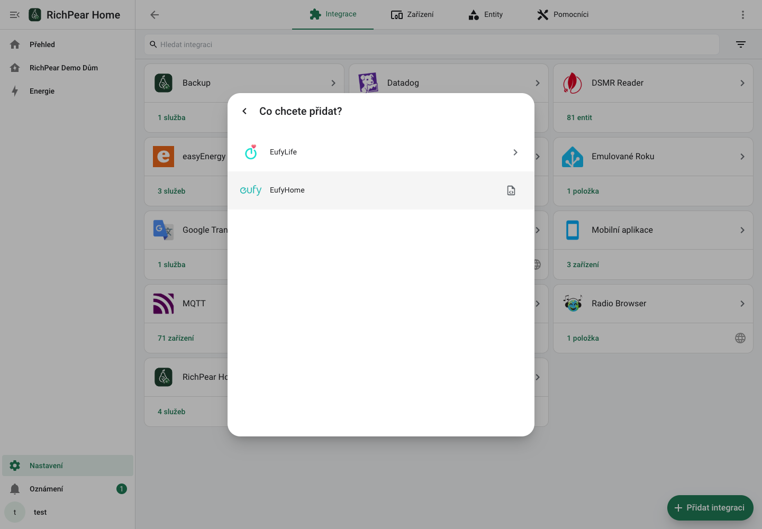Click the RichPear Home sidebar title
Screen dimensions: 762x529
click(84, 15)
